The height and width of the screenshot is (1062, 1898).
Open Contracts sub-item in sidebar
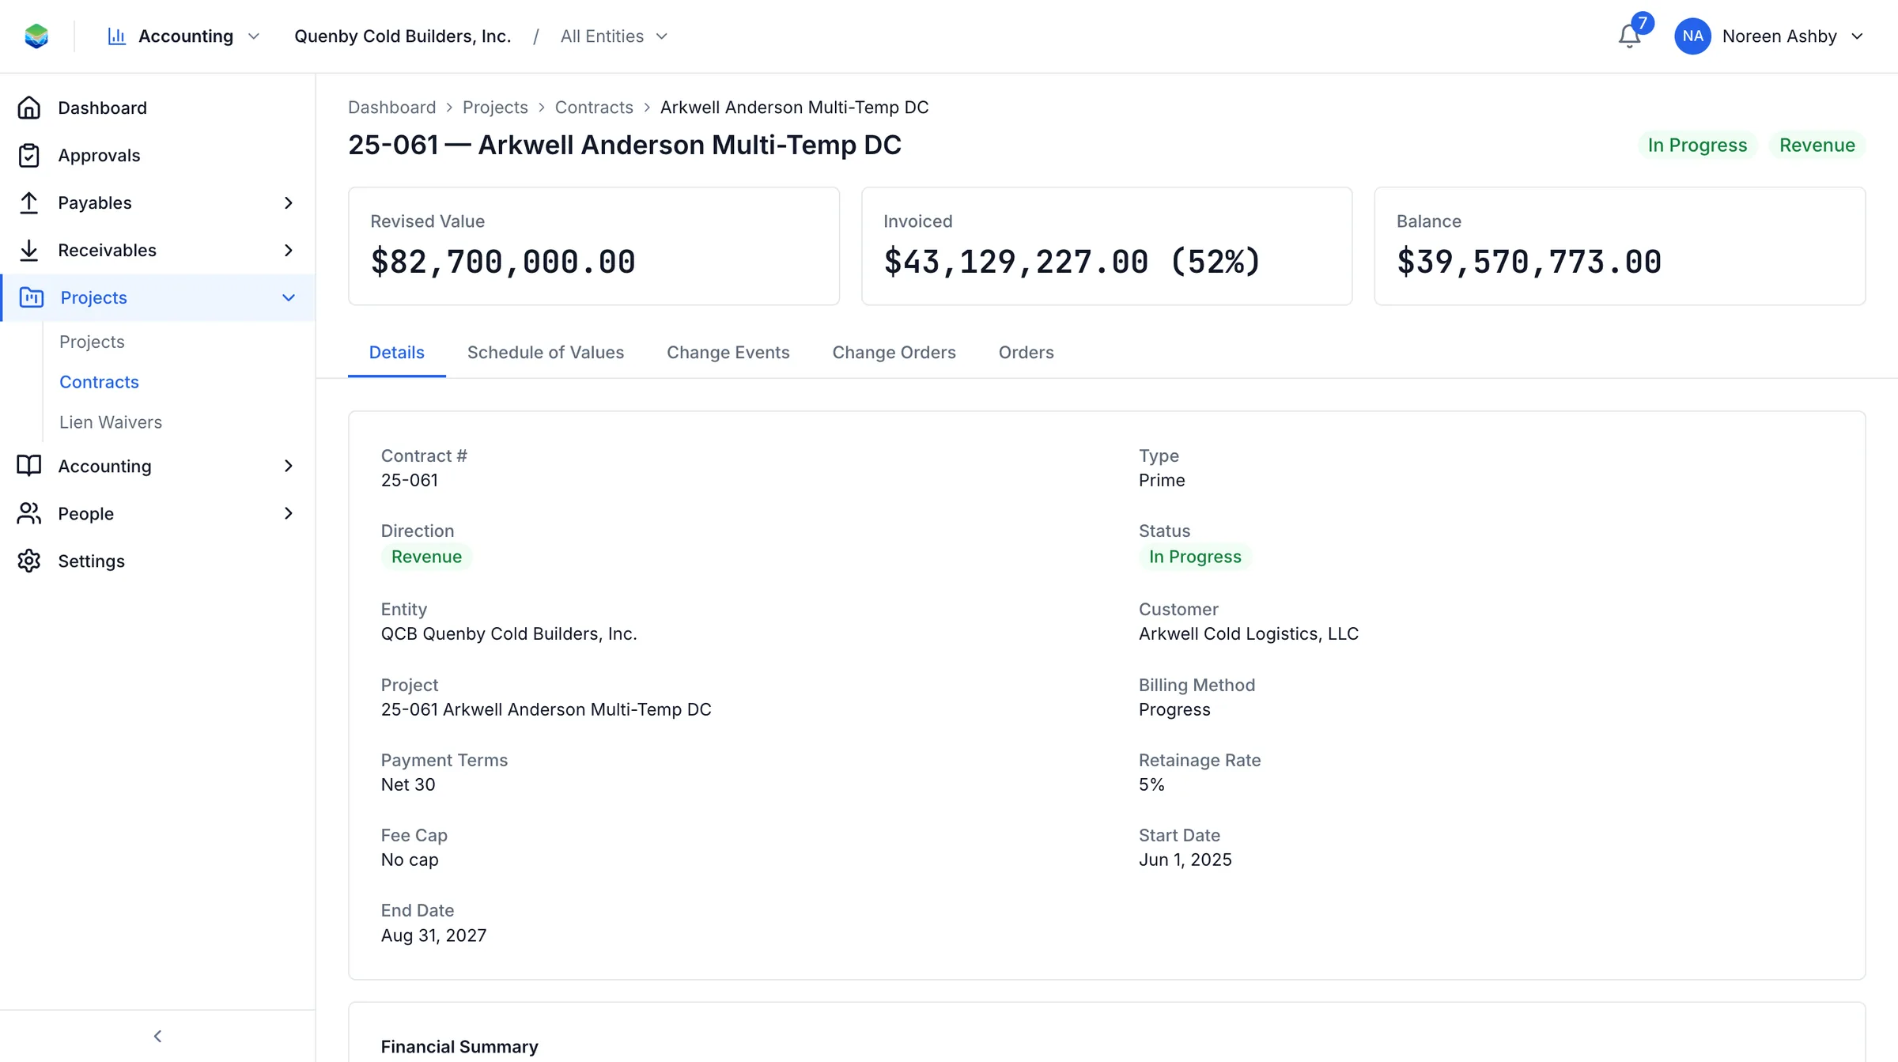tap(99, 382)
